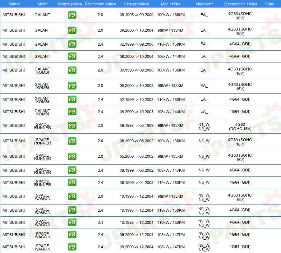The width and height of the screenshot is (281, 253).
Task: Click 106kW / 144KM in the Galant 10.2004 row
Action: coord(171,56)
